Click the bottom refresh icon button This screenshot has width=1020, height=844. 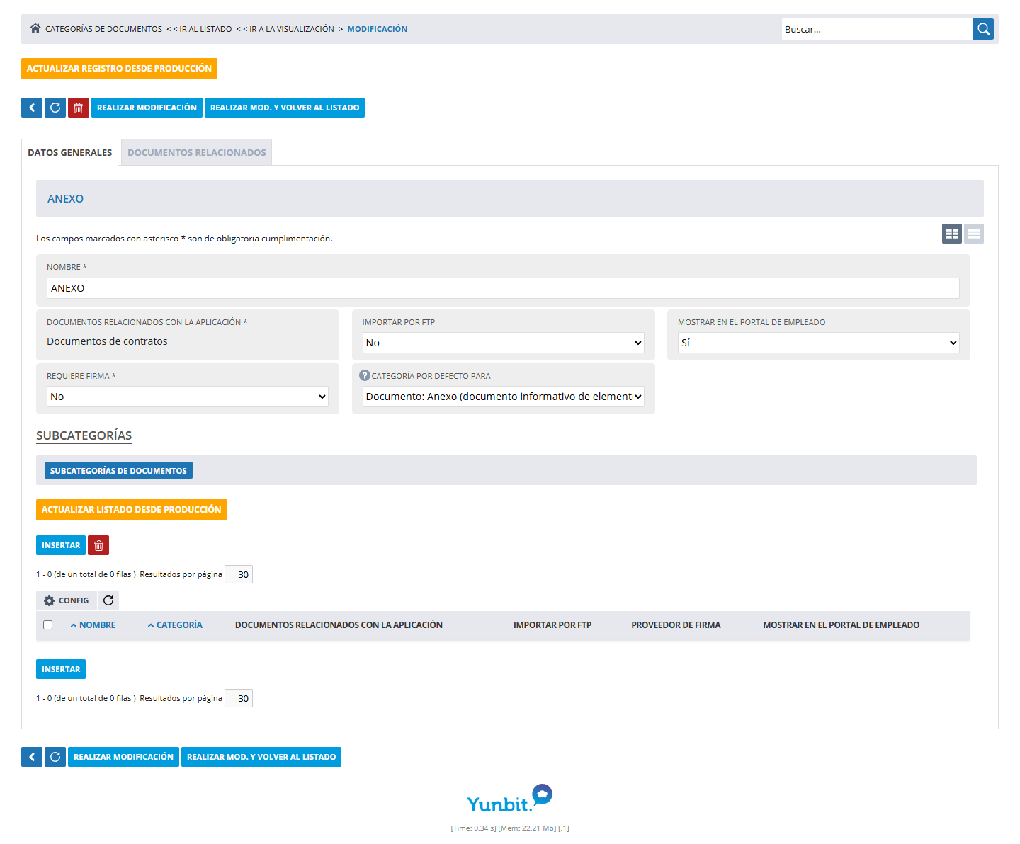click(55, 757)
